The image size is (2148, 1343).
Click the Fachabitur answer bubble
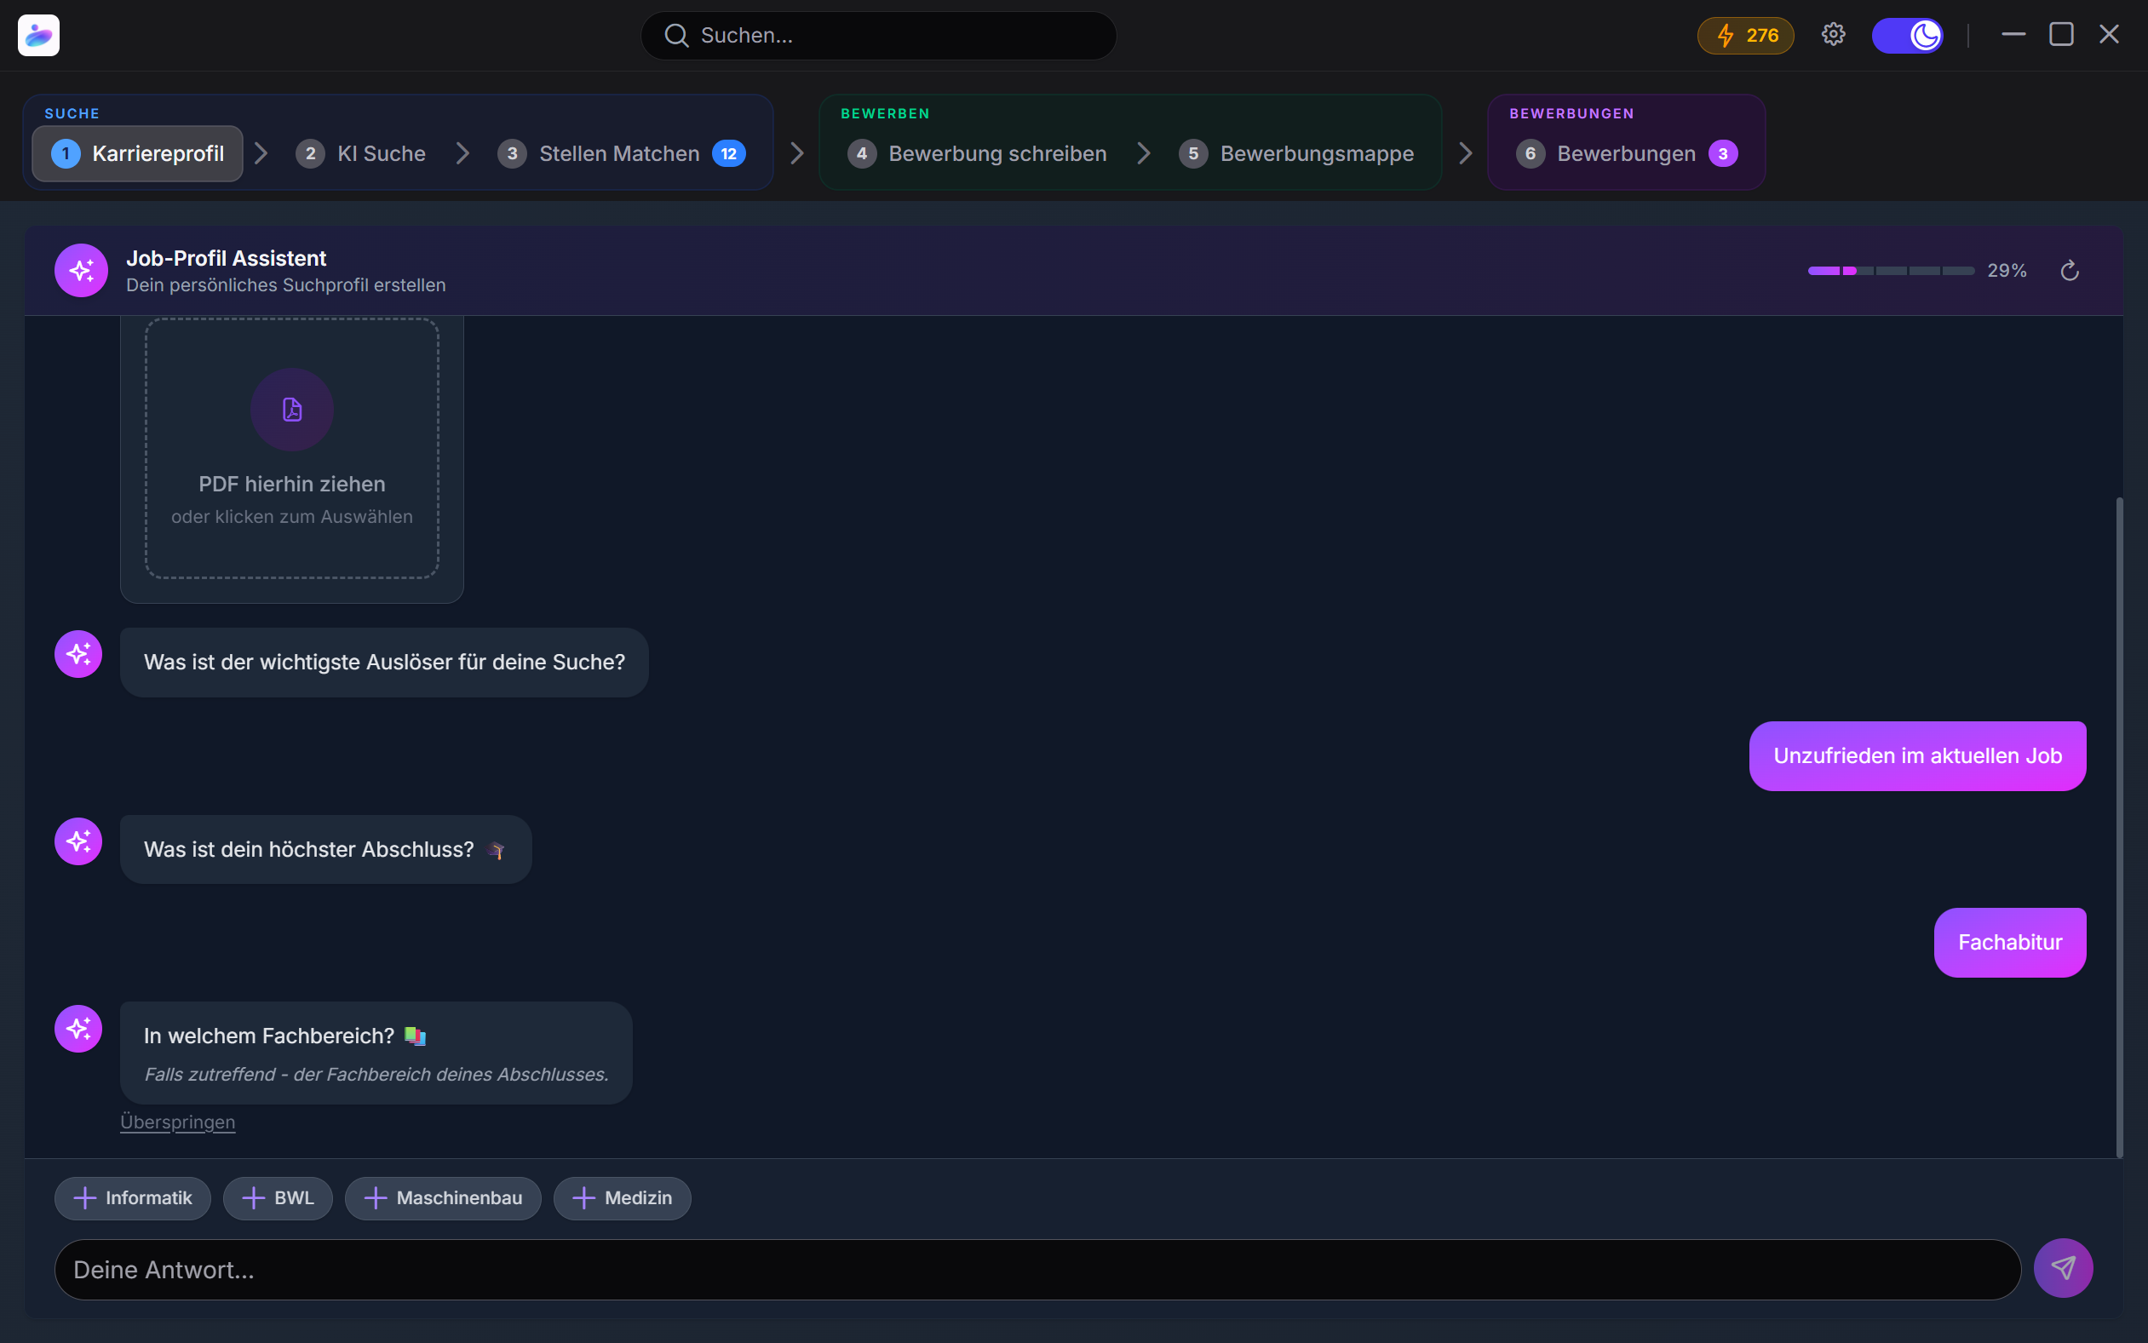point(2009,942)
